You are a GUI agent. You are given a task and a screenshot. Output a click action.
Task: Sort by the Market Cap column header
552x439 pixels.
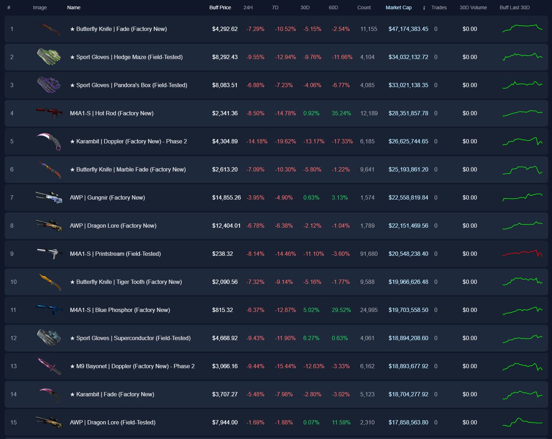coord(399,8)
